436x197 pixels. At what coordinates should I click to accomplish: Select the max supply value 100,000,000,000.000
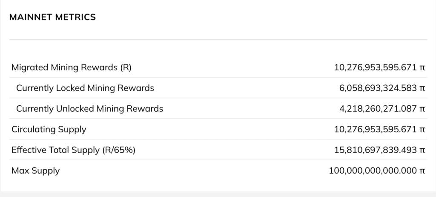coord(373,171)
